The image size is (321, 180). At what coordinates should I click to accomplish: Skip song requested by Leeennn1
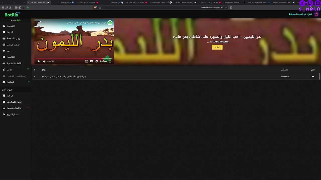(313, 76)
